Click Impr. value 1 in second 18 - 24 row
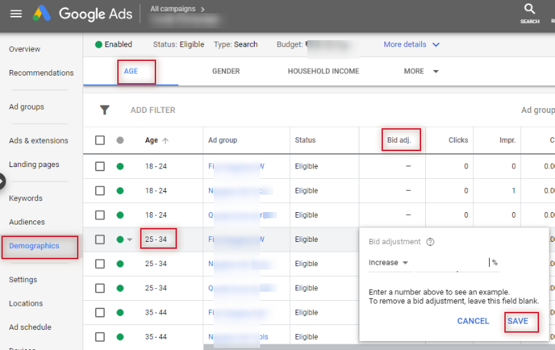555x350 pixels. pos(513,191)
